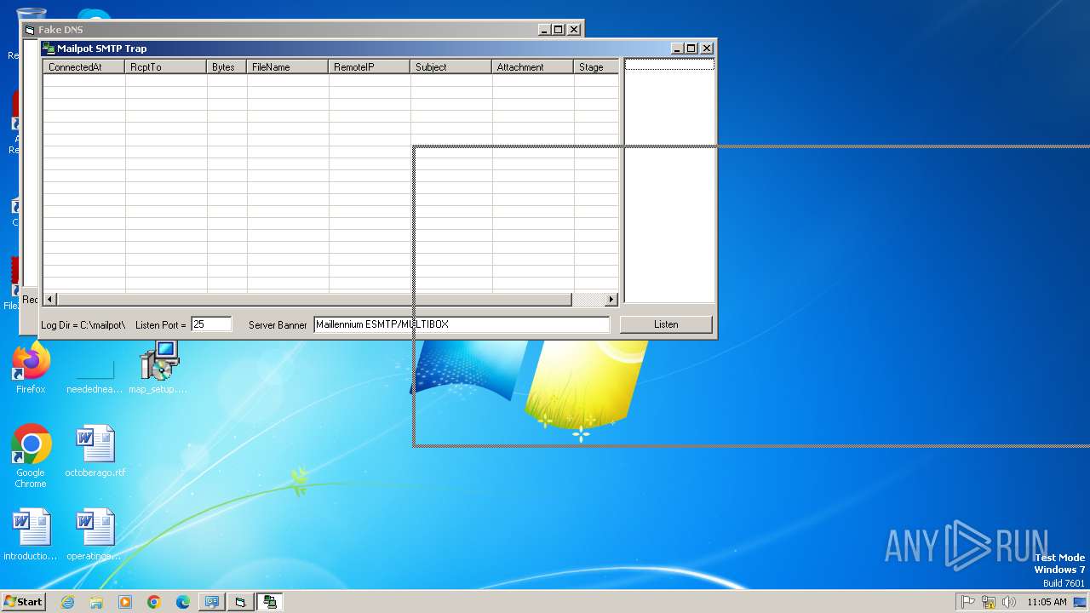Sort by ConnectedAt column header
Viewport: 1090px width, 613px height.
pos(84,66)
